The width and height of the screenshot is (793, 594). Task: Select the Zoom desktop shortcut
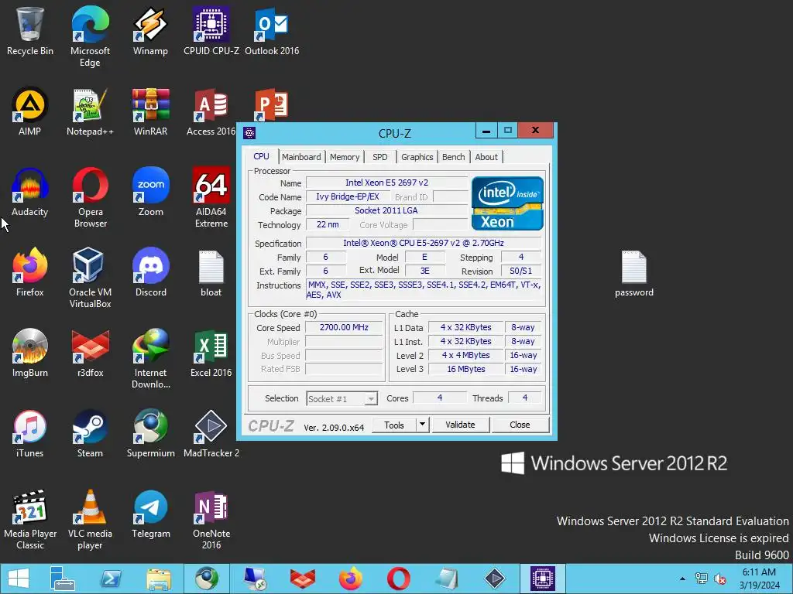150,192
